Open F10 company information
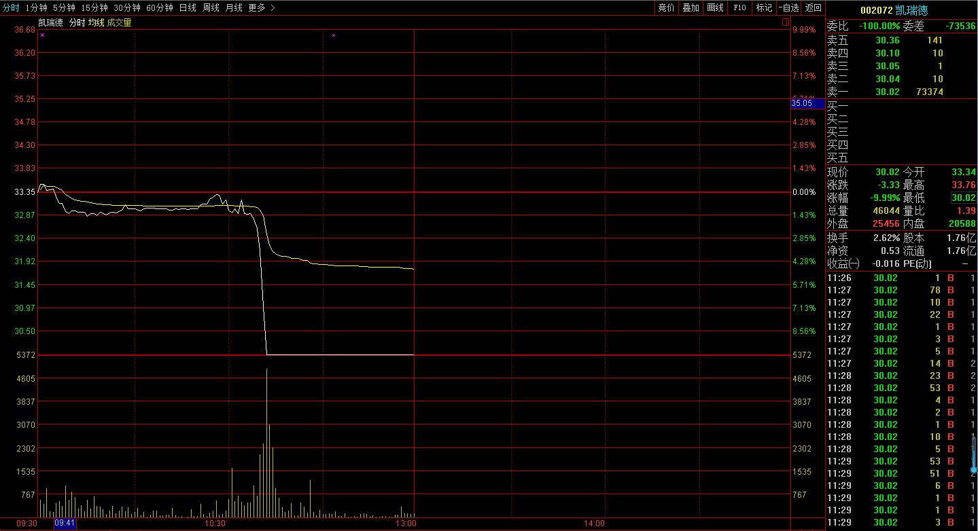Image resolution: width=978 pixels, height=531 pixels. [x=739, y=7]
